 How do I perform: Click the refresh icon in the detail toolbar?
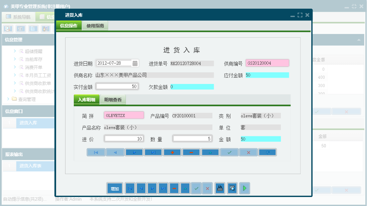pos(267,152)
